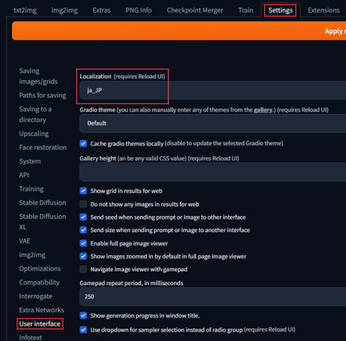Uncheck Enable full page image viewer
The height and width of the screenshot is (341, 346).
pyautogui.click(x=84, y=243)
